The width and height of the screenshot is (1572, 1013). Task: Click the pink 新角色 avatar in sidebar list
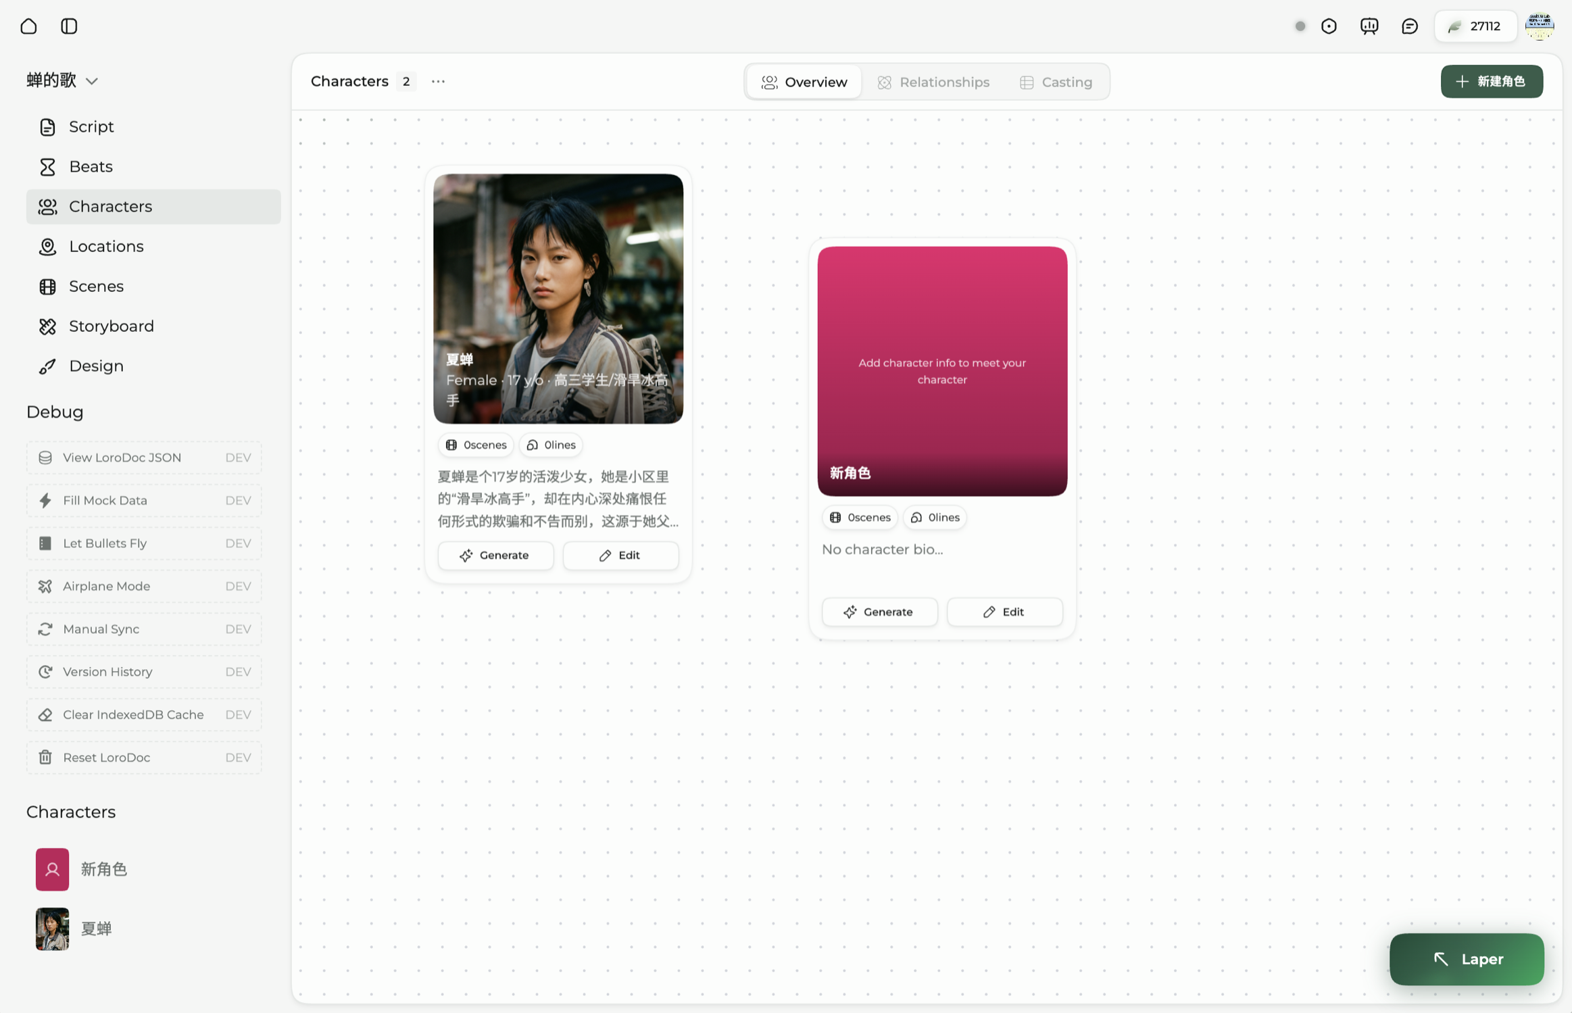(x=52, y=869)
